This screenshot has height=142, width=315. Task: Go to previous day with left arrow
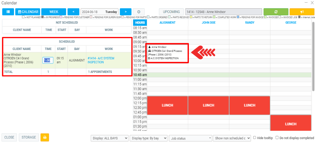(74, 12)
